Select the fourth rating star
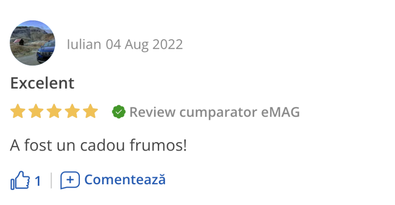 coord(72,111)
